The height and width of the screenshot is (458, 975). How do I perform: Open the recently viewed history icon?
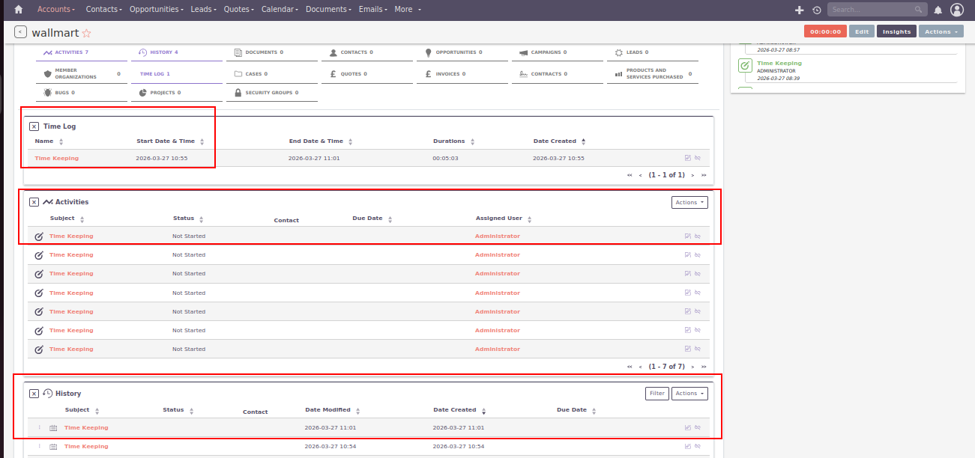click(x=816, y=10)
